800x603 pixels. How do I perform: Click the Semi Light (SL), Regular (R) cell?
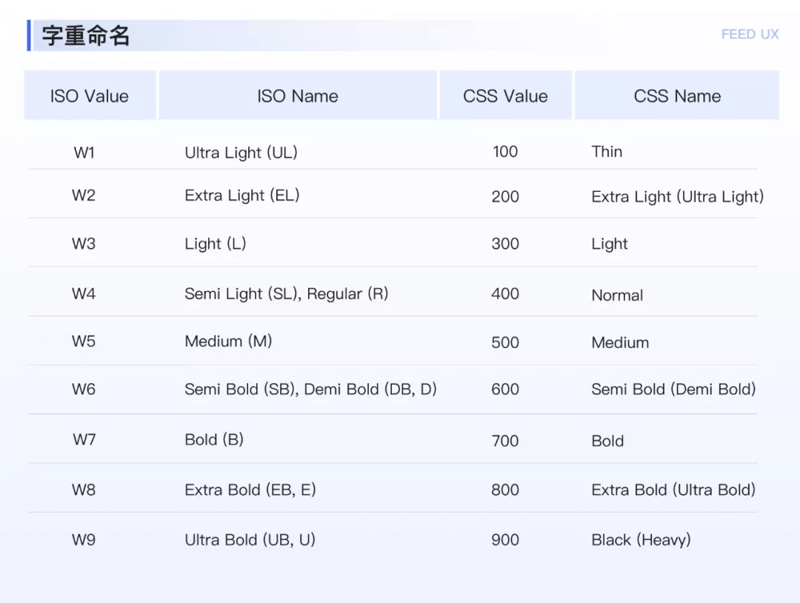[286, 294]
